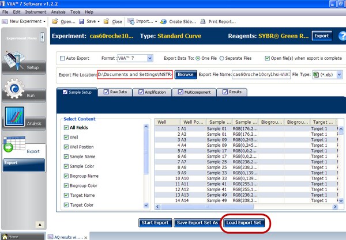The image size is (346, 240).
Task: Click the Home tab house icon
Action: coord(5,237)
